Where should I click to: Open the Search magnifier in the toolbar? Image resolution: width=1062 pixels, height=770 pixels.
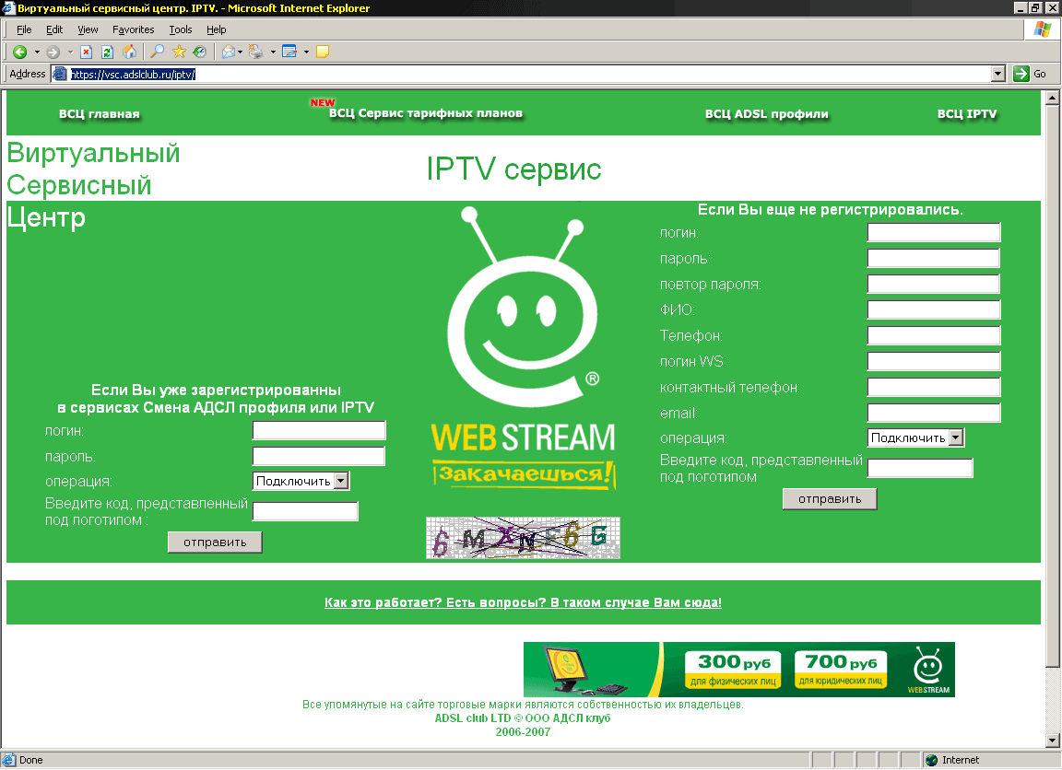pyautogui.click(x=157, y=52)
